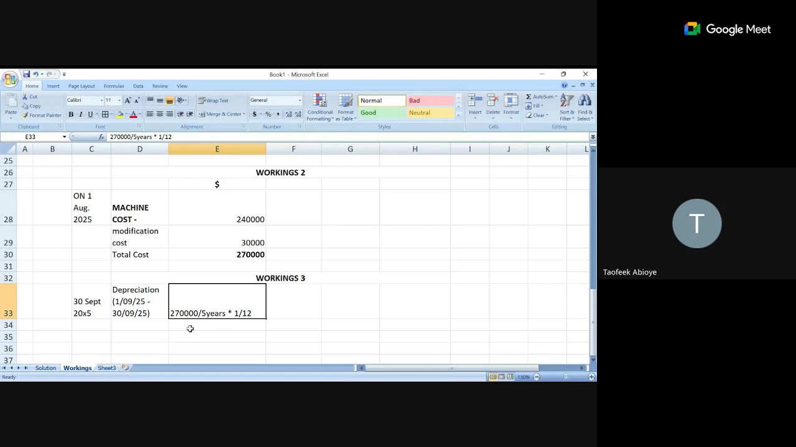Image resolution: width=796 pixels, height=447 pixels.
Task: Apply the Bad cell style
Action: tap(430, 101)
